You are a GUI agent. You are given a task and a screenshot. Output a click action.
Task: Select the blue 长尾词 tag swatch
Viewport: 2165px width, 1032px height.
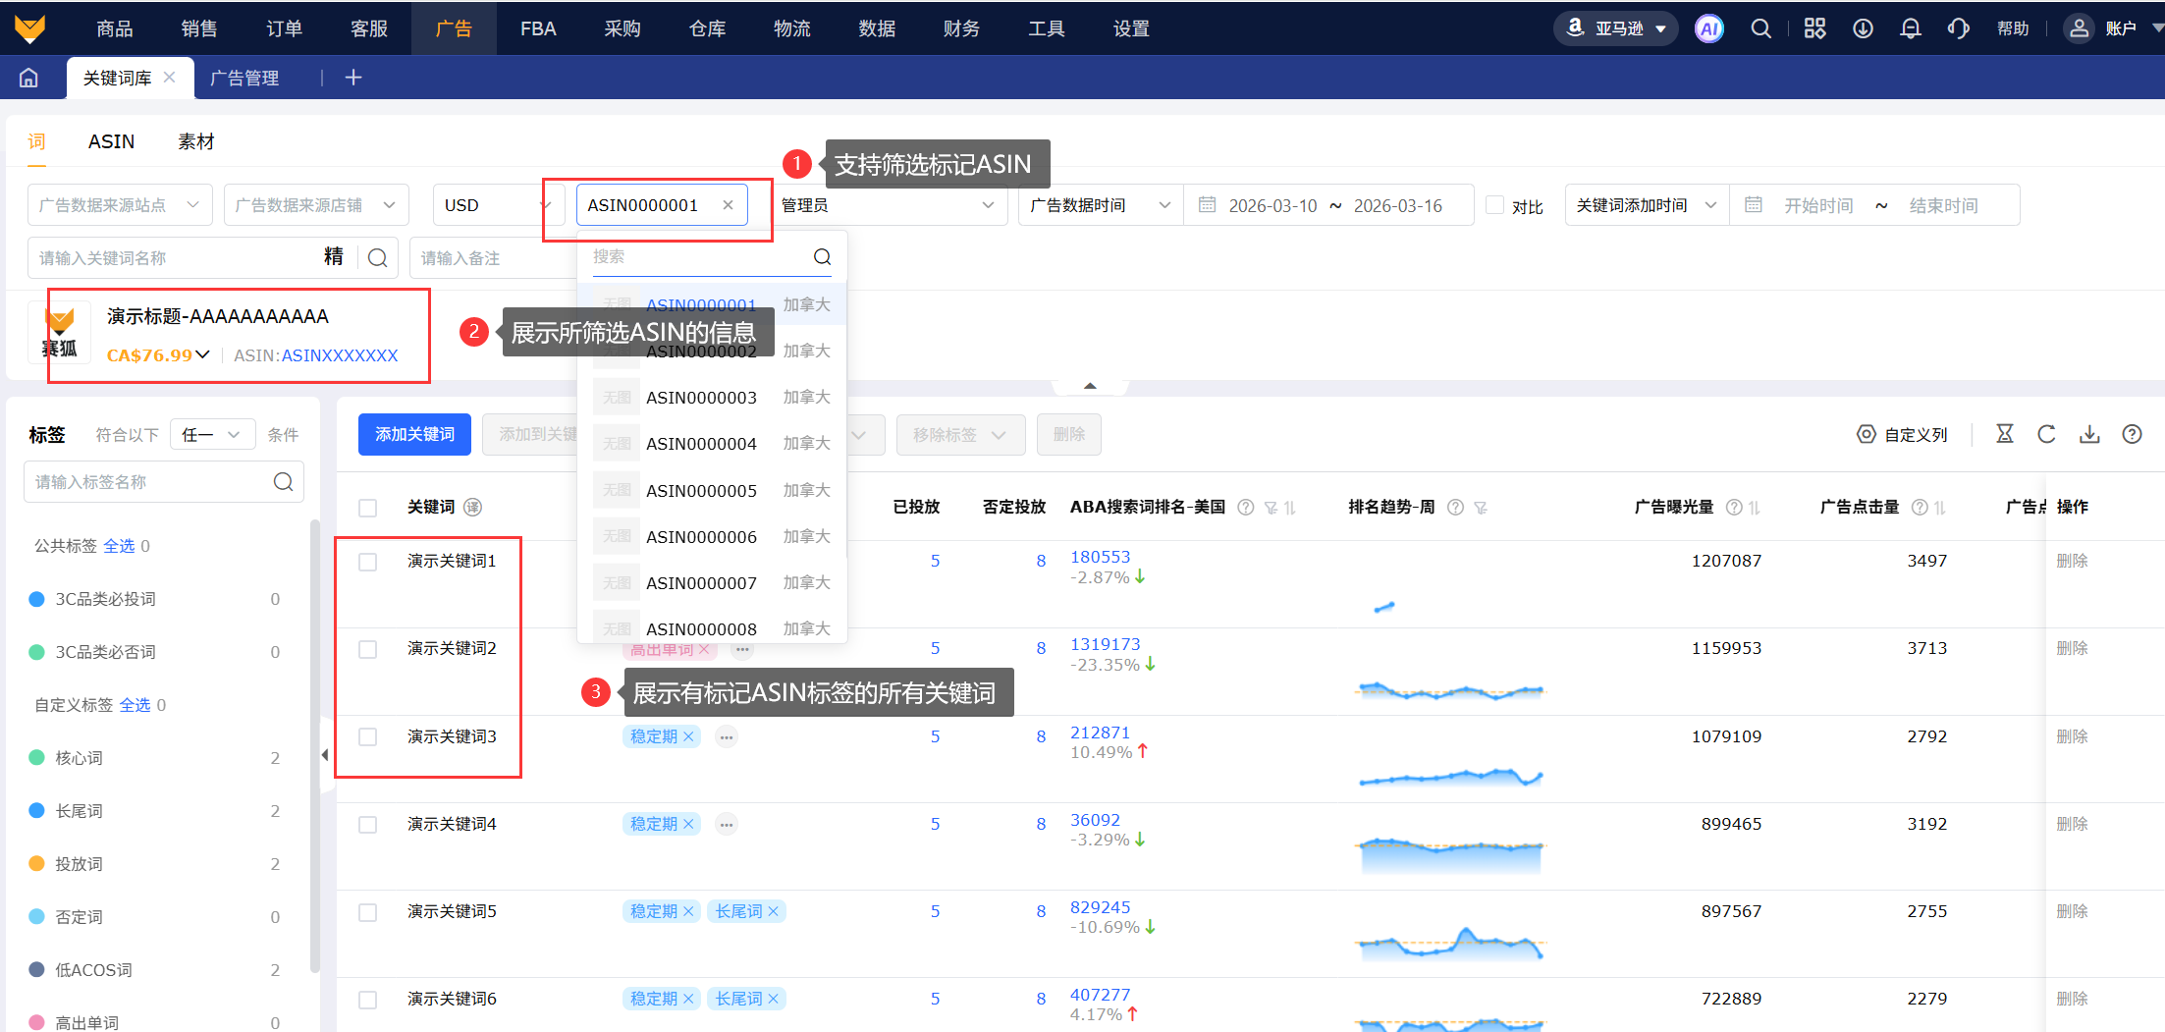(x=37, y=811)
